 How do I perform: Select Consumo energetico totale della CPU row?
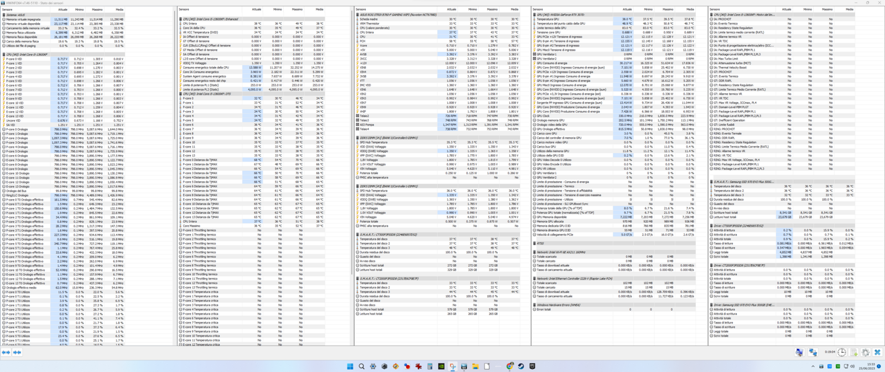252,67
